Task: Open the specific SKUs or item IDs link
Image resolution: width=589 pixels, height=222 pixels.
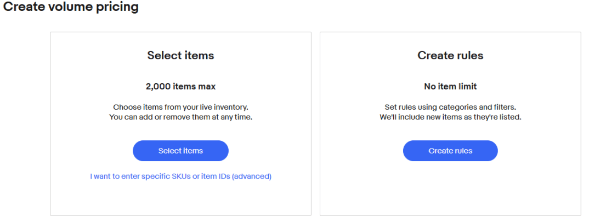Action: coord(180,177)
